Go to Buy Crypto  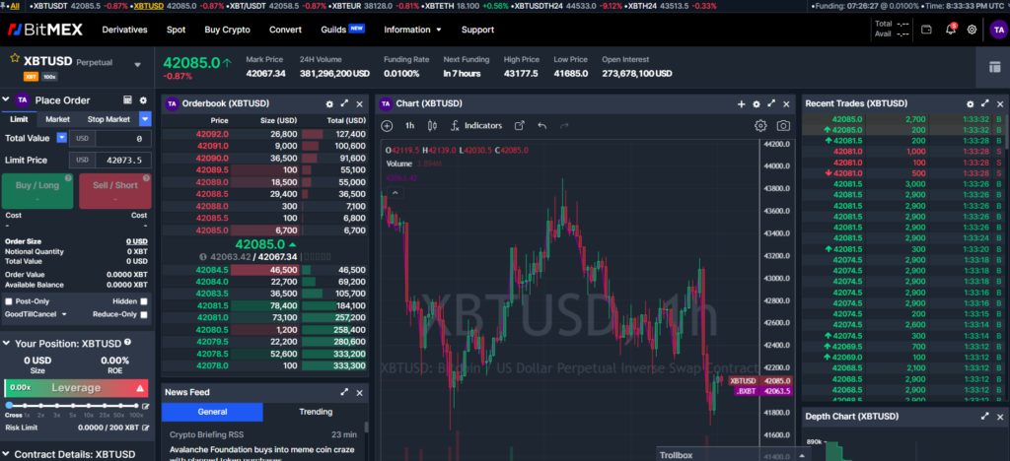(x=228, y=30)
